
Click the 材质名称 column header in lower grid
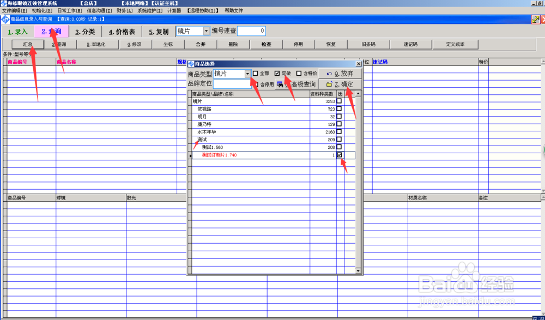[x=443, y=197]
